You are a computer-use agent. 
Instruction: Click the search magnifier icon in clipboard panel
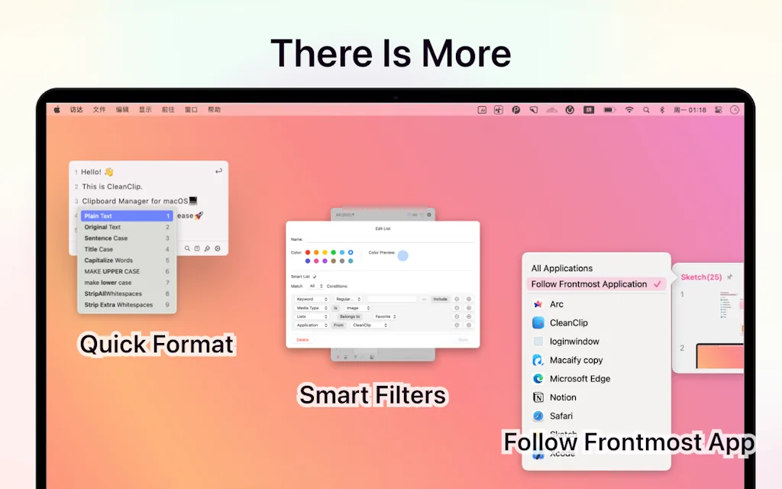(x=188, y=248)
